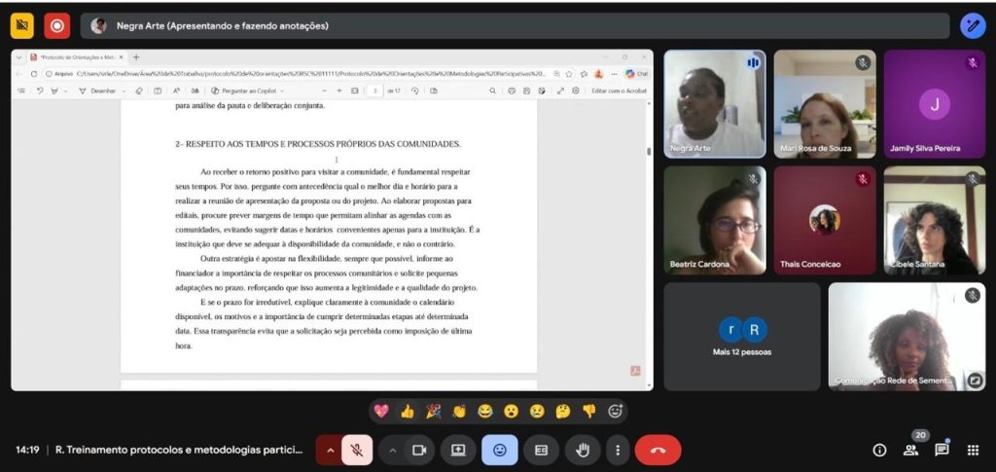Send the heart emoji reaction
The width and height of the screenshot is (996, 472).
click(x=380, y=411)
